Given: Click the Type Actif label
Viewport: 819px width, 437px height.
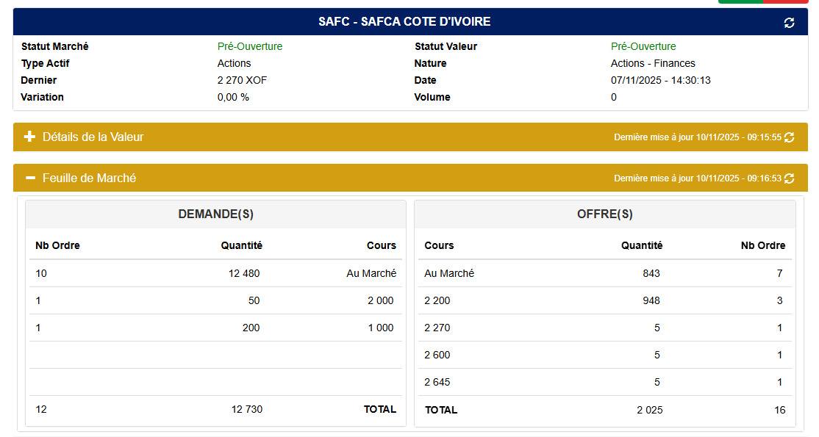Looking at the screenshot, I should click(x=45, y=63).
